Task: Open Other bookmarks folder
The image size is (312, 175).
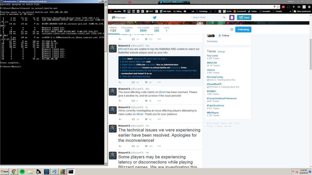Action: coord(302,11)
